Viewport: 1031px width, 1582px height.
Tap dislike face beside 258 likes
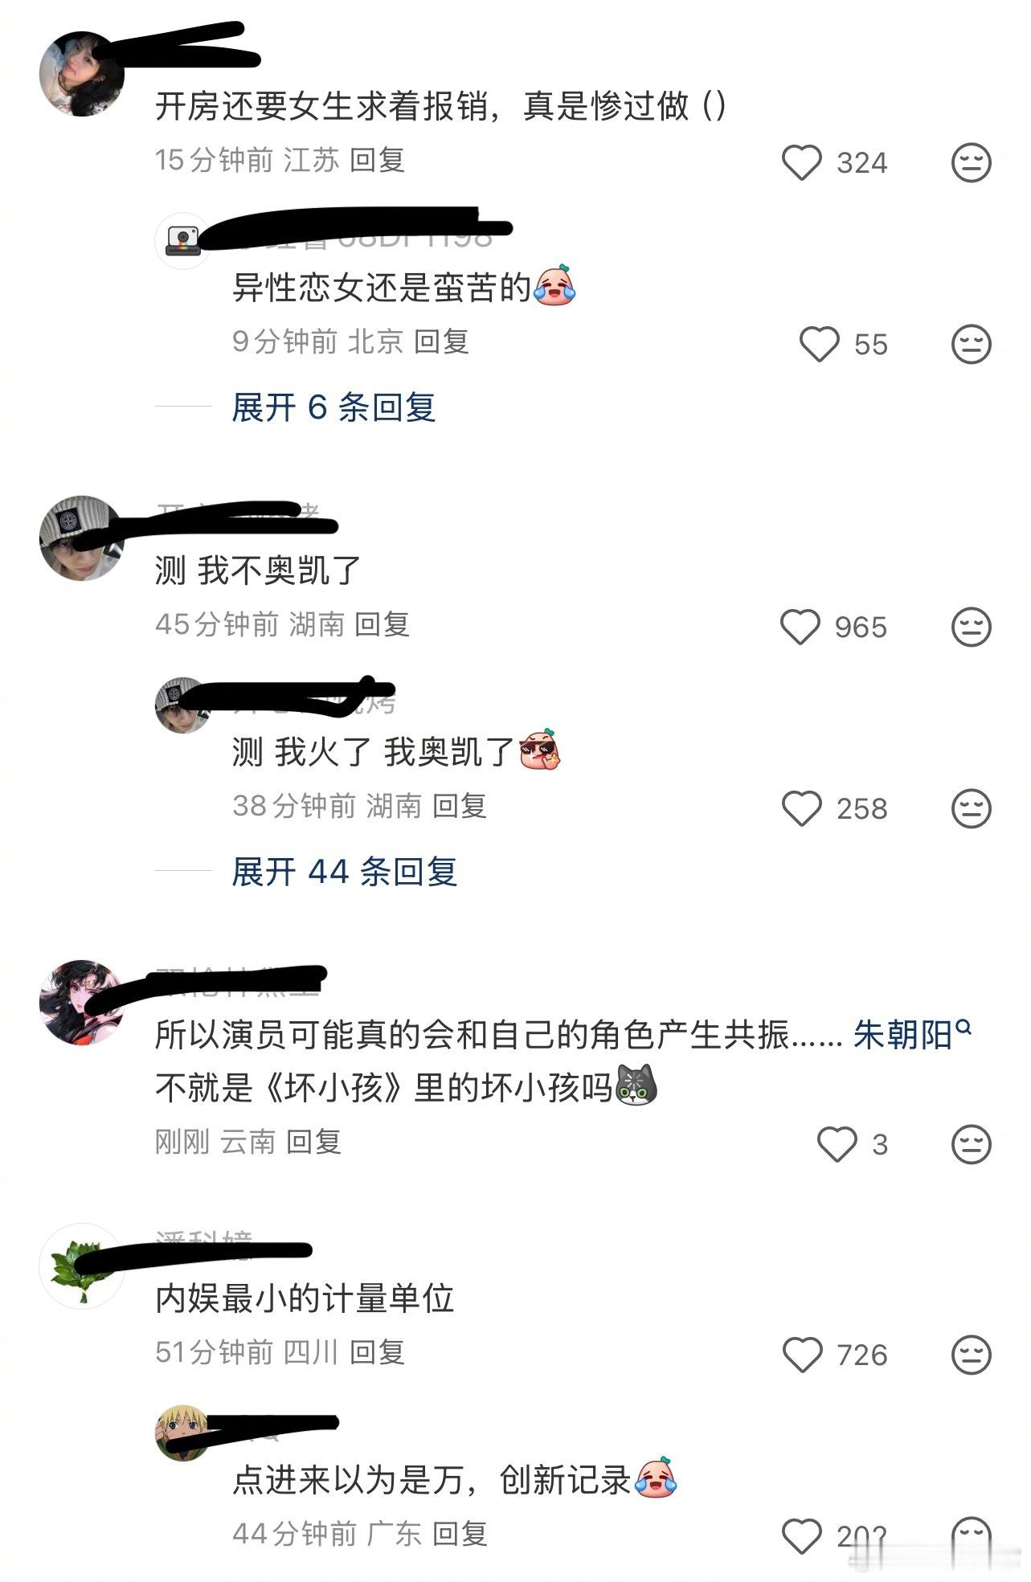(971, 808)
